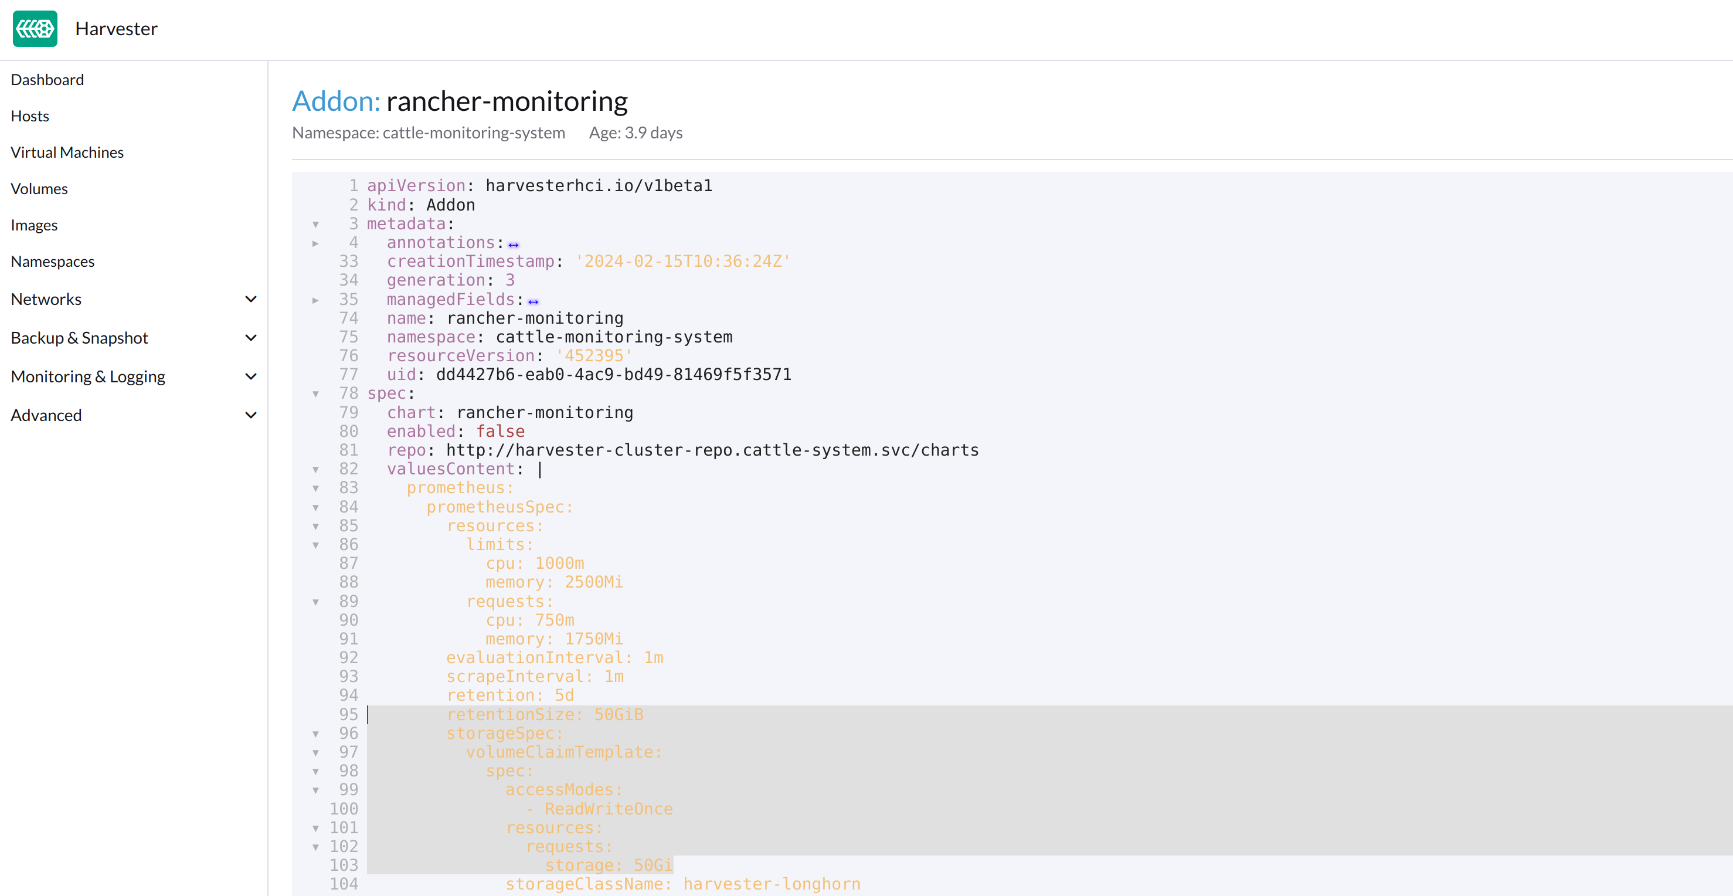
Task: Click 'evaluationInterval: 1m' line
Action: pos(555,658)
